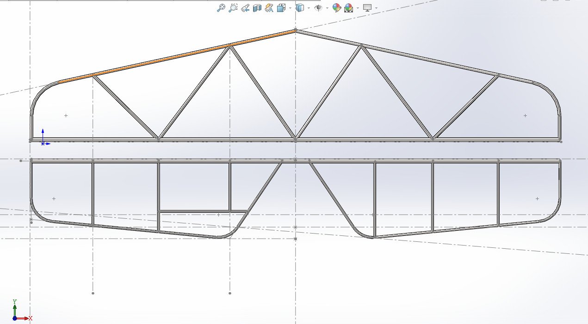Click the Apply Scene icon
The image size is (588, 324).
(x=348, y=8)
